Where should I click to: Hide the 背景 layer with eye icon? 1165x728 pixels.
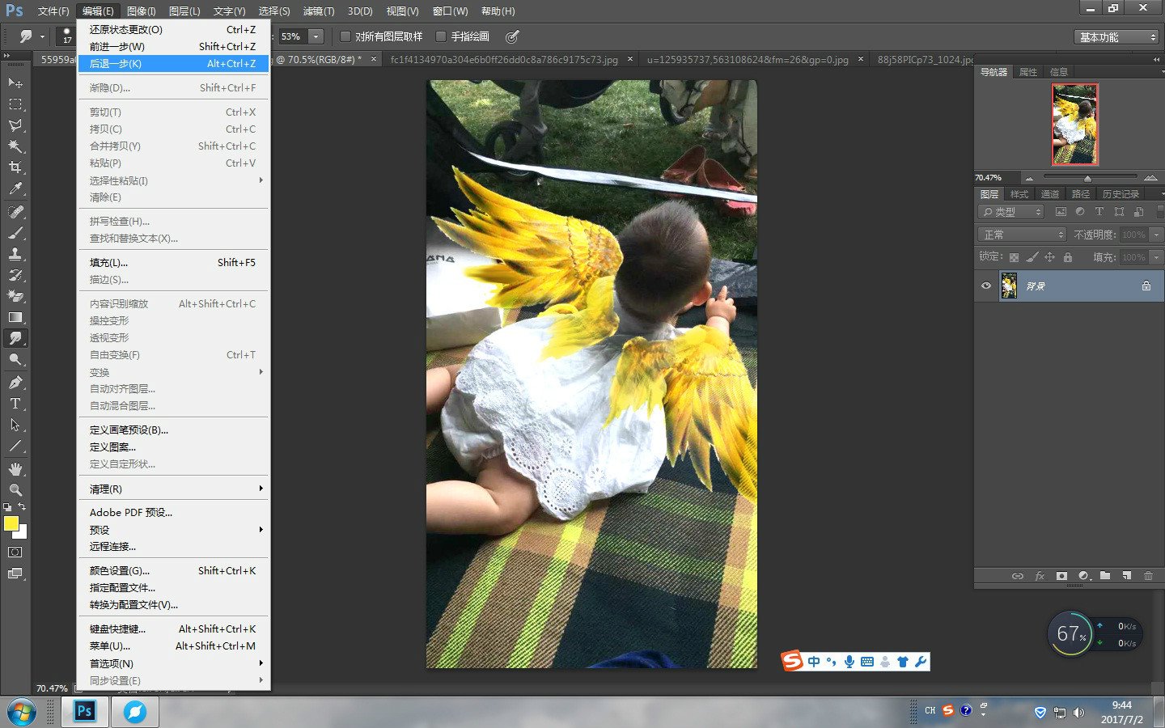985,286
